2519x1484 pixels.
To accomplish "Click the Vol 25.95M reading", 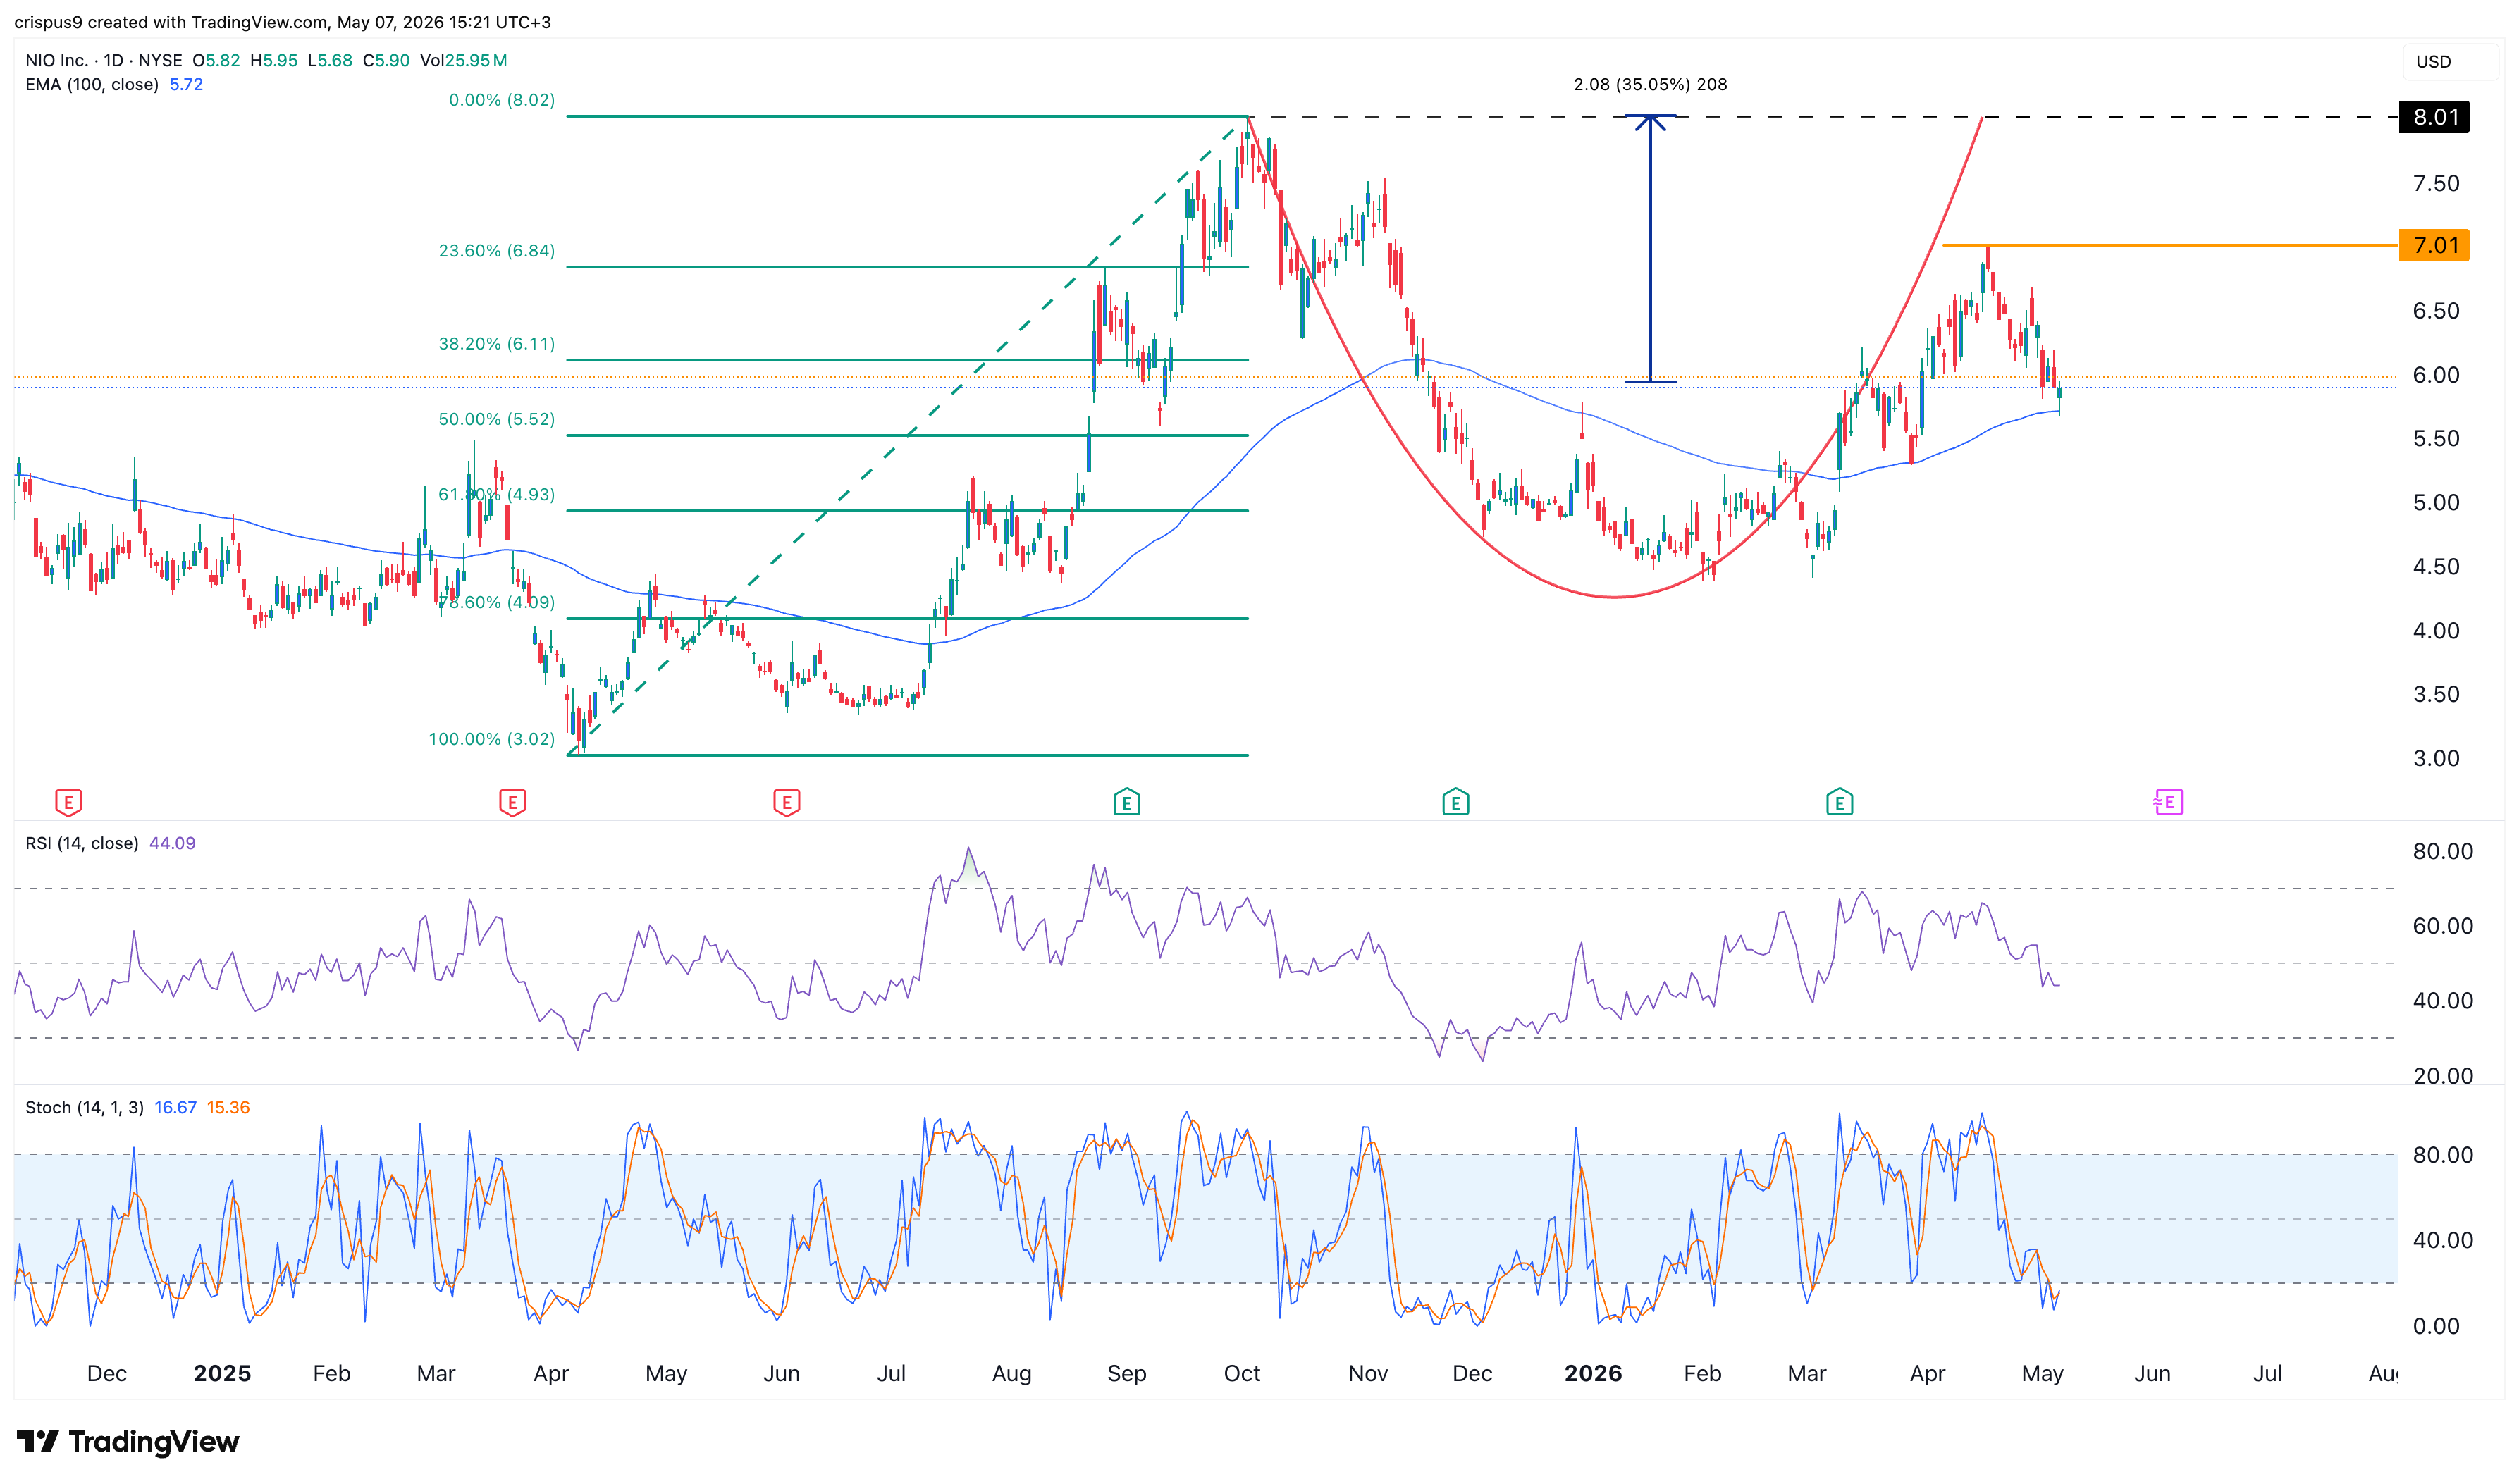I will pyautogui.click(x=463, y=60).
